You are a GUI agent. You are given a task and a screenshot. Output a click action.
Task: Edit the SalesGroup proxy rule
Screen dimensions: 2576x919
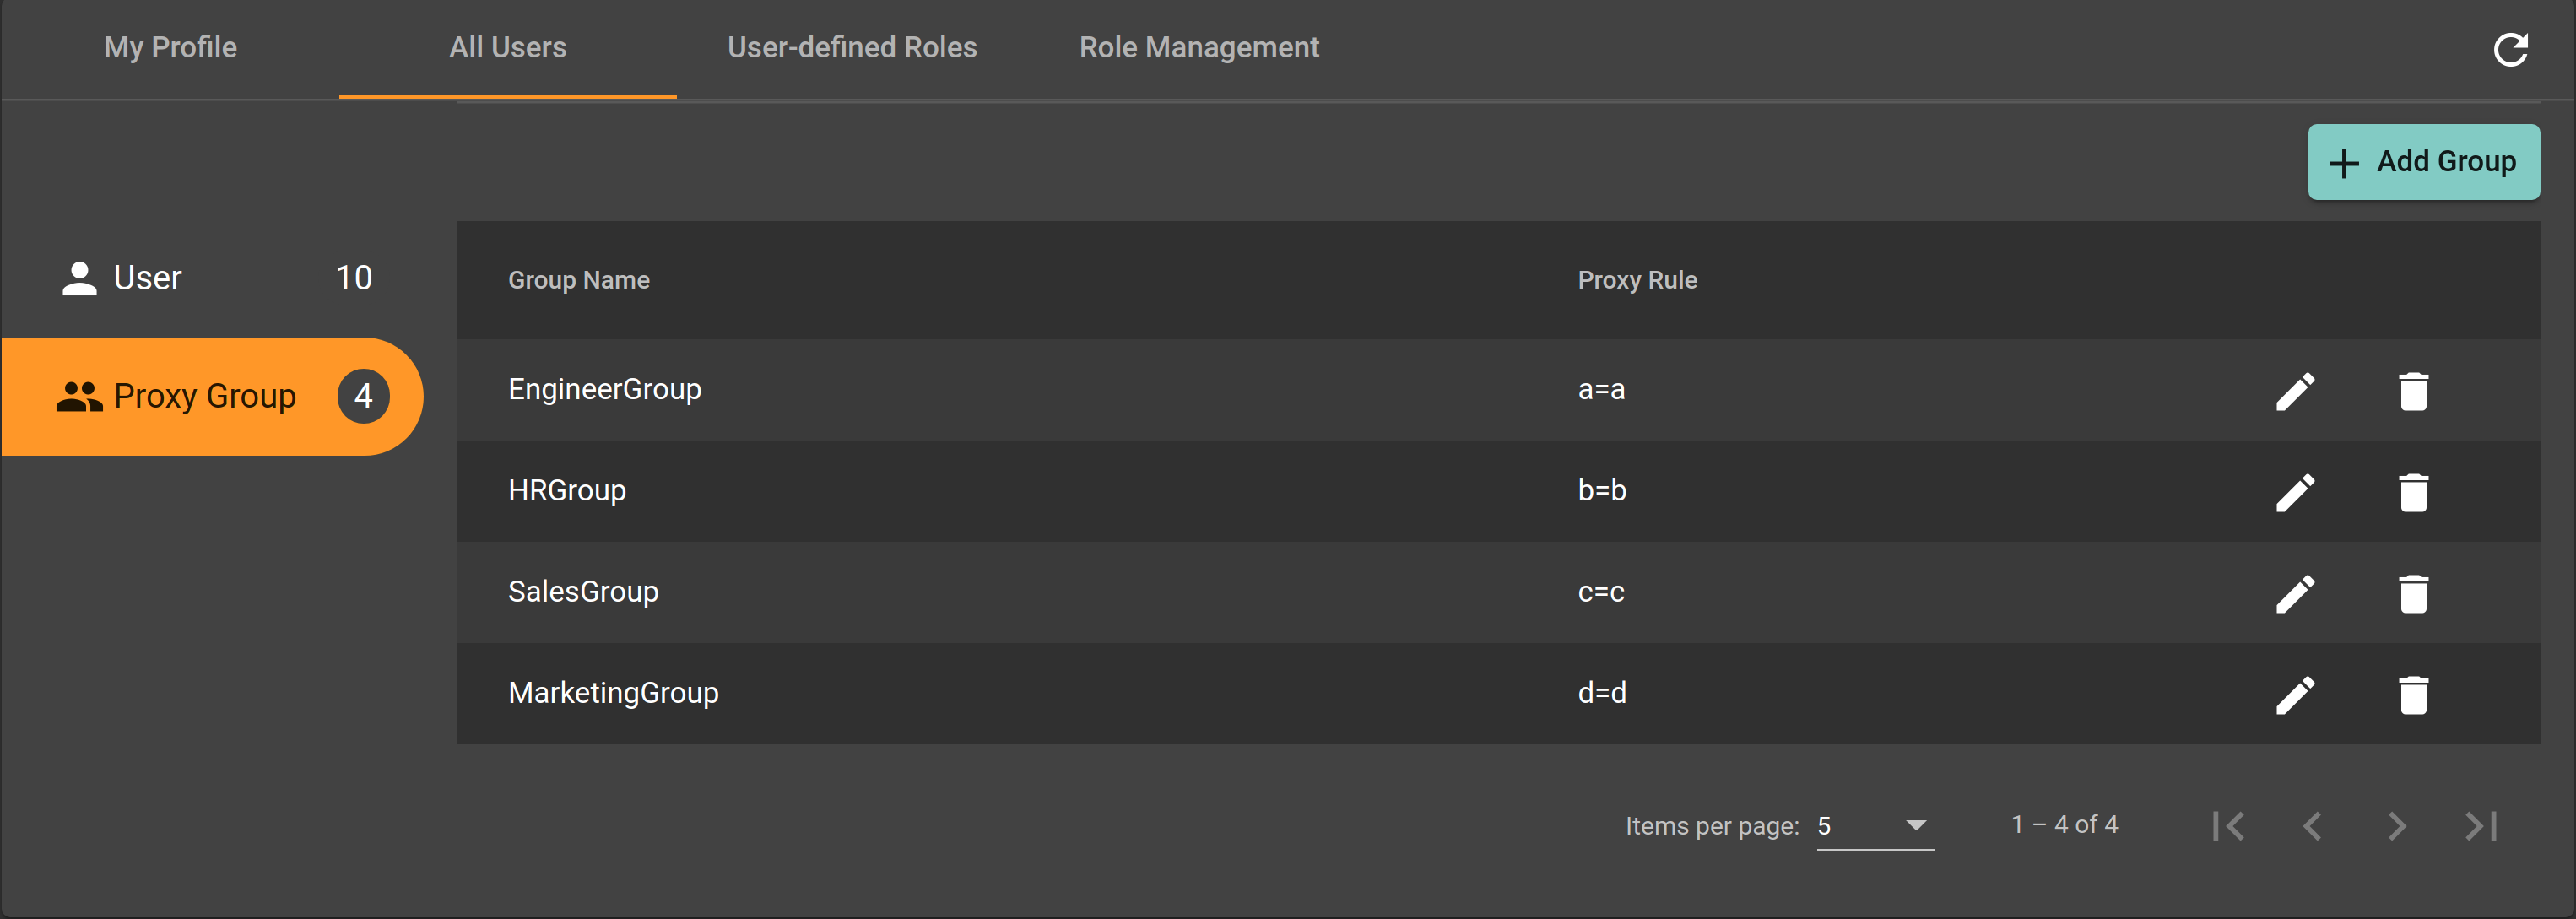click(x=2296, y=593)
